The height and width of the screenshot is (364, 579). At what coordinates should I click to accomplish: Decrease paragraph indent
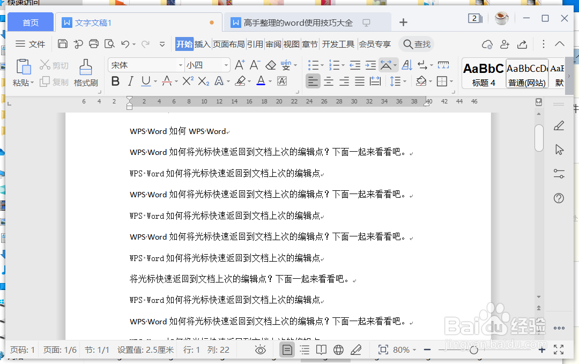pos(355,65)
